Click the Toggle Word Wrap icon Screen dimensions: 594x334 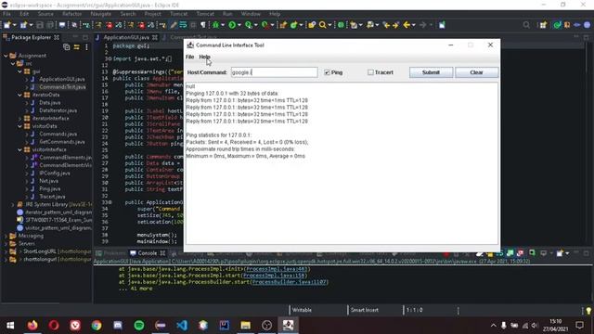pos(183,25)
